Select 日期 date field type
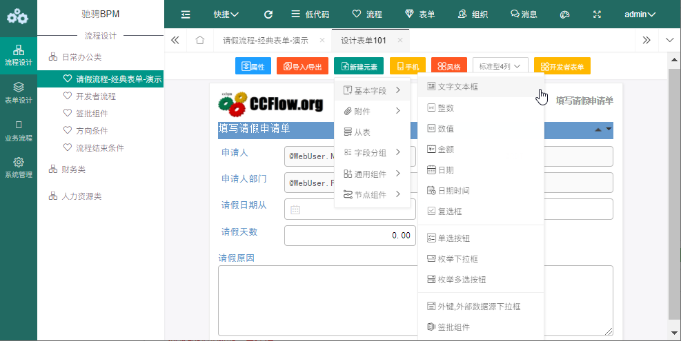 click(481, 170)
